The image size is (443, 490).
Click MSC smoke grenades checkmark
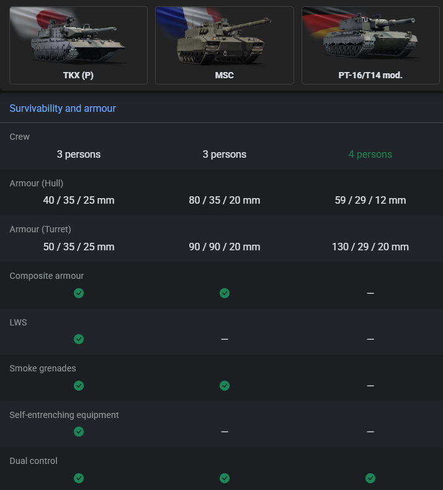click(x=225, y=386)
